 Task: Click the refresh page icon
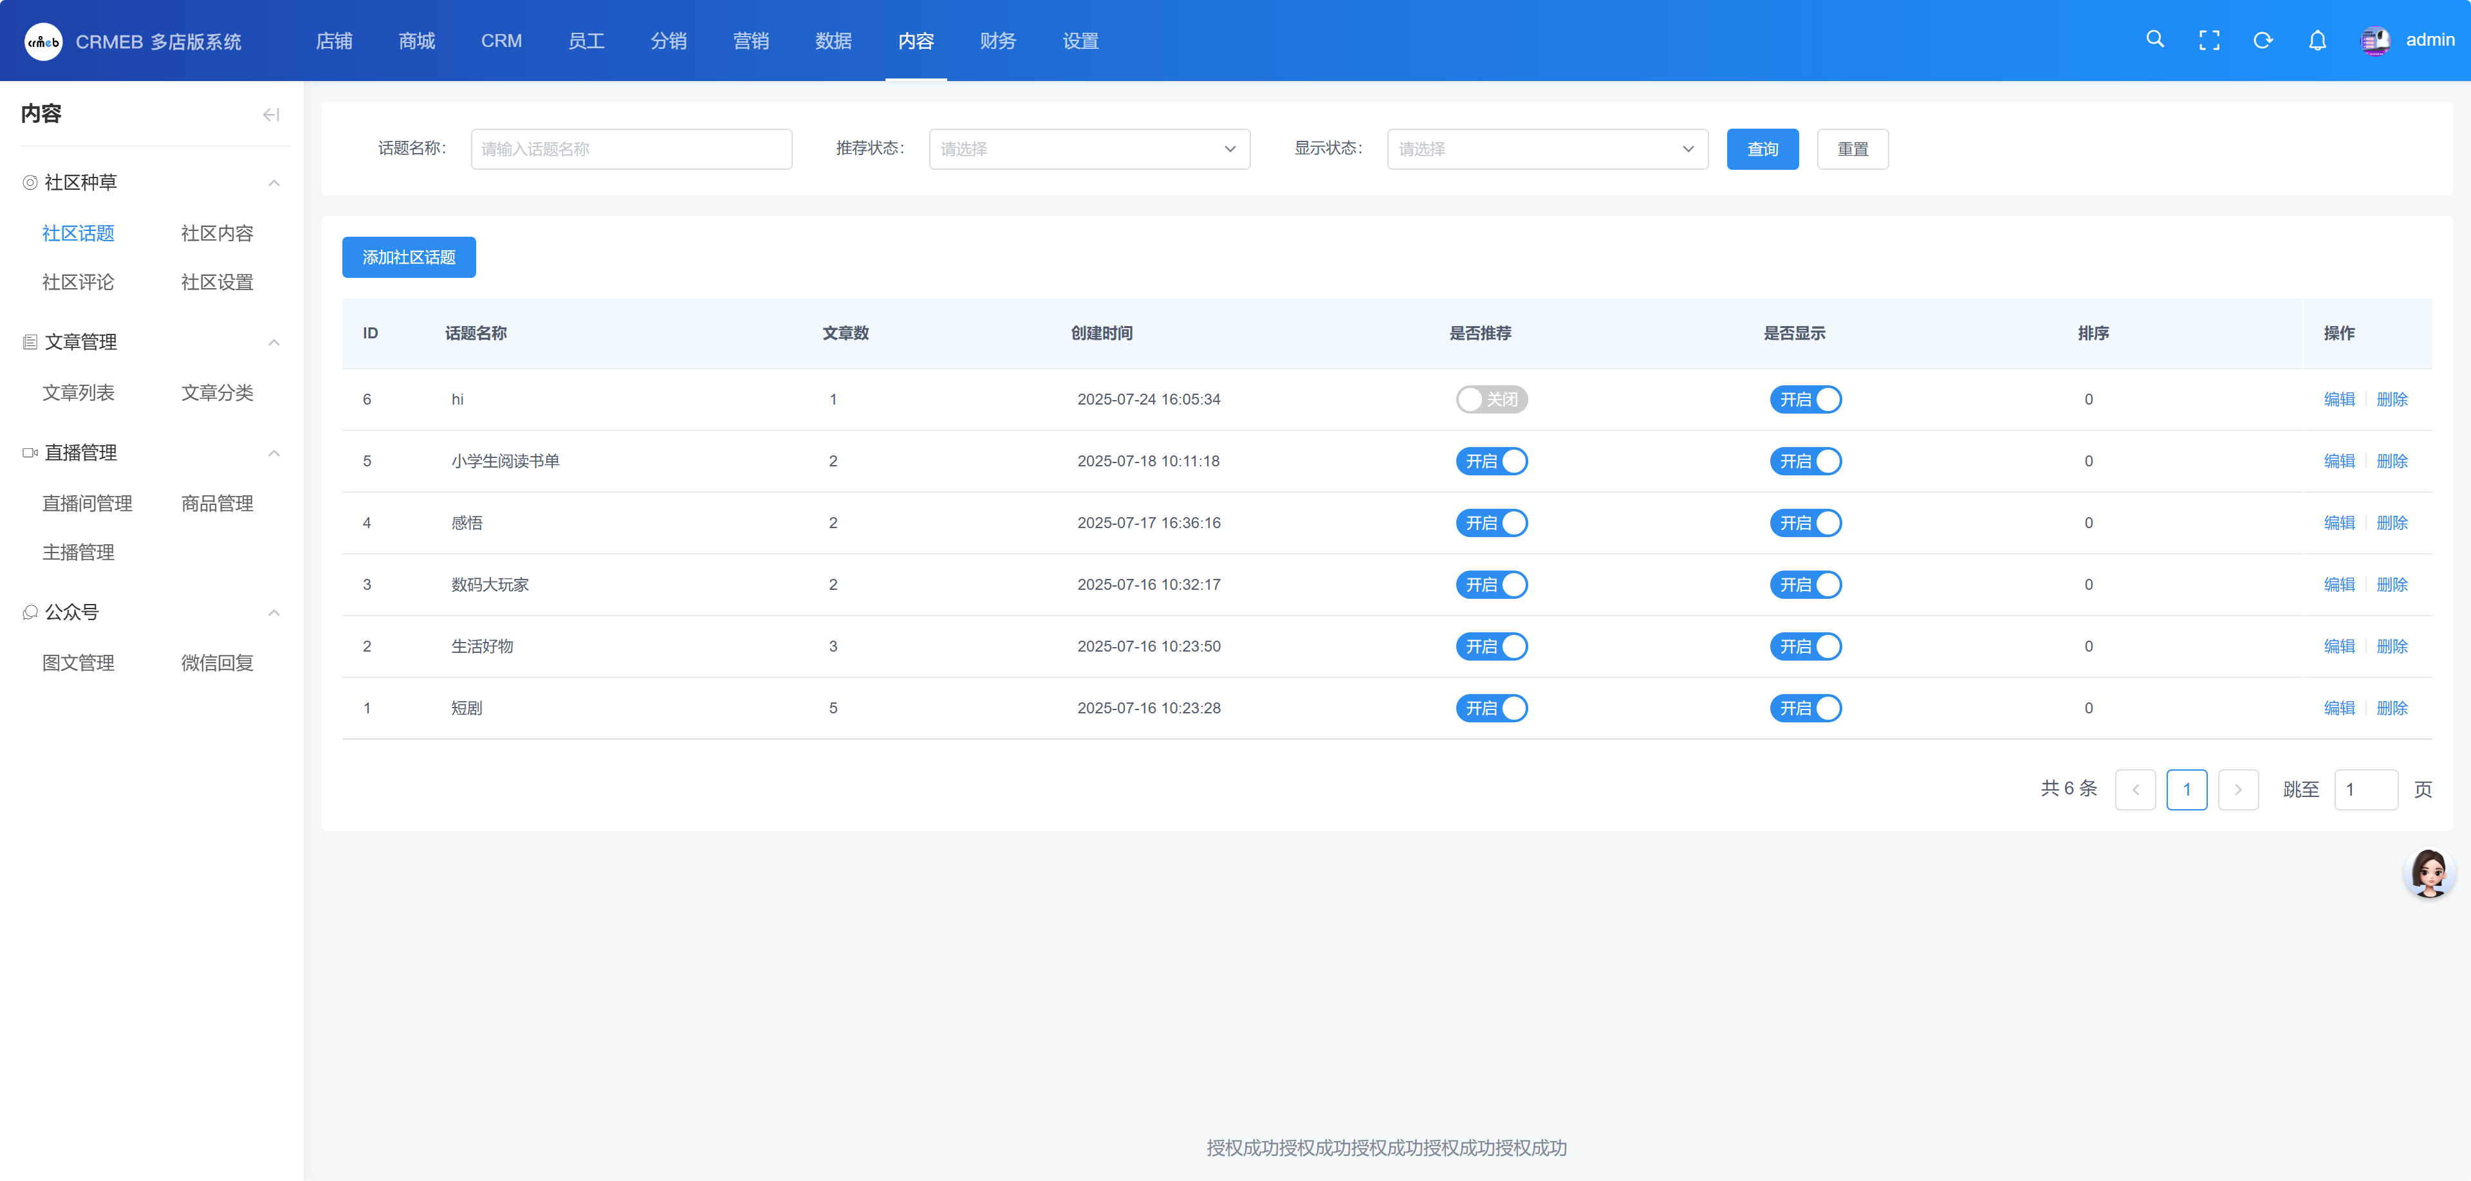2263,41
